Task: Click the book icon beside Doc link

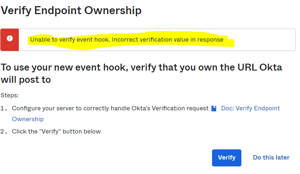Action: (x=214, y=109)
